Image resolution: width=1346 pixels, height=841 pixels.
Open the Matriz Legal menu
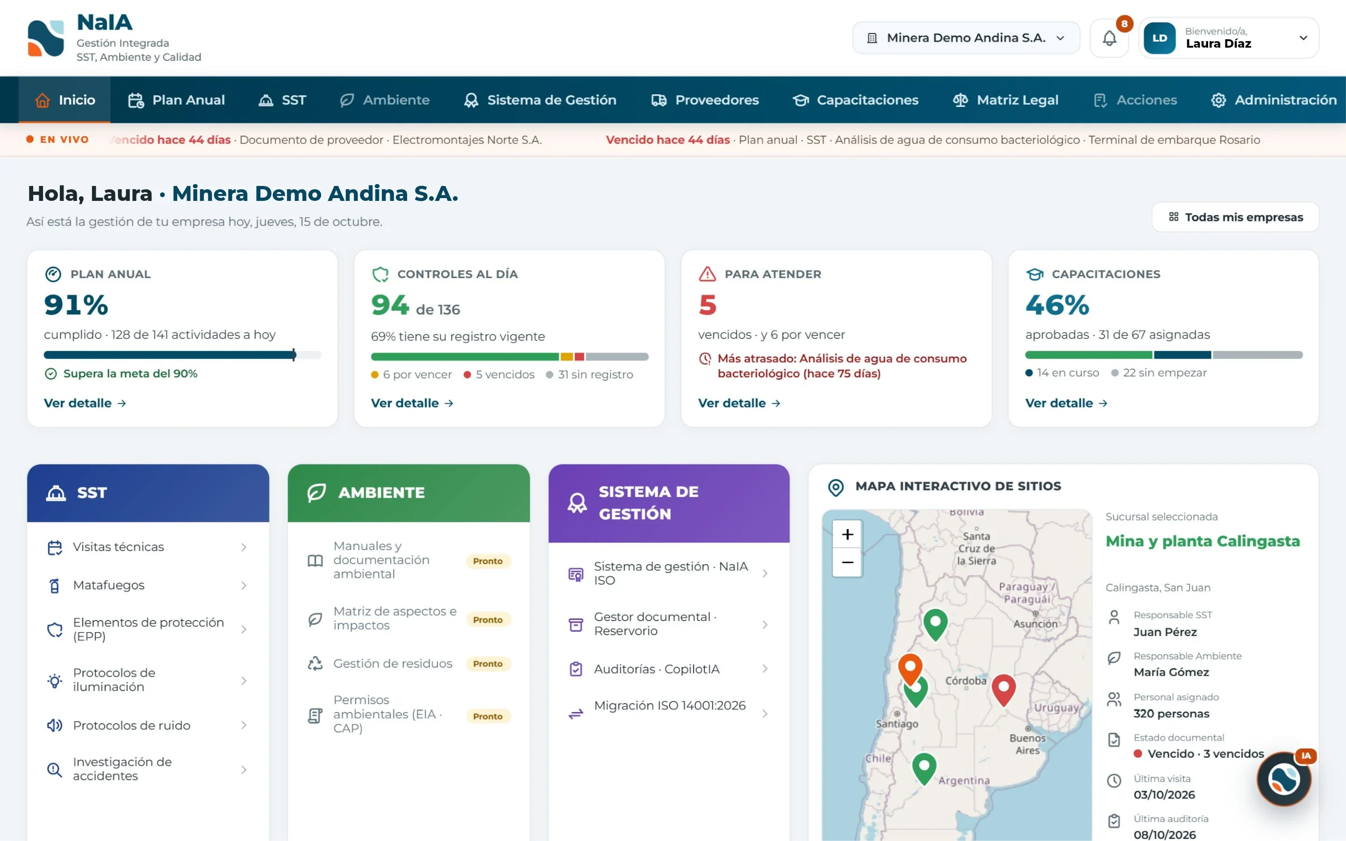pos(1006,100)
